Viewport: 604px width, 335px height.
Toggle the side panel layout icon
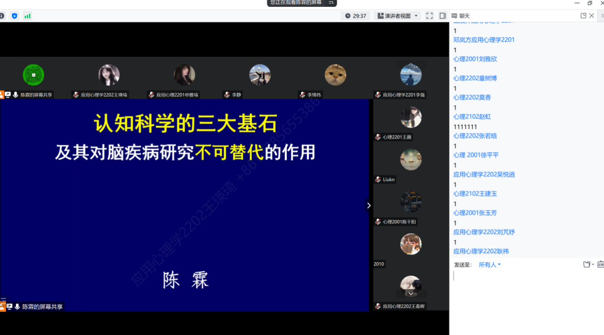click(x=443, y=16)
